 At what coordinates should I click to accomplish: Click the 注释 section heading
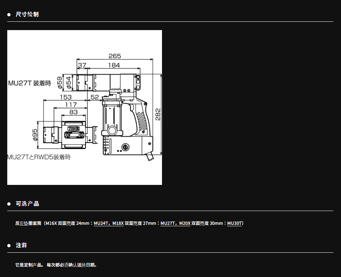point(21,245)
